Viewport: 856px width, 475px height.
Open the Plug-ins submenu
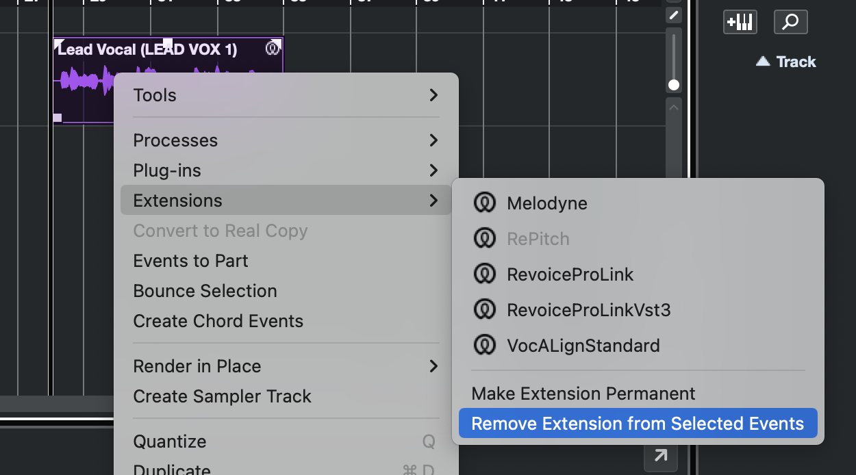[286, 170]
